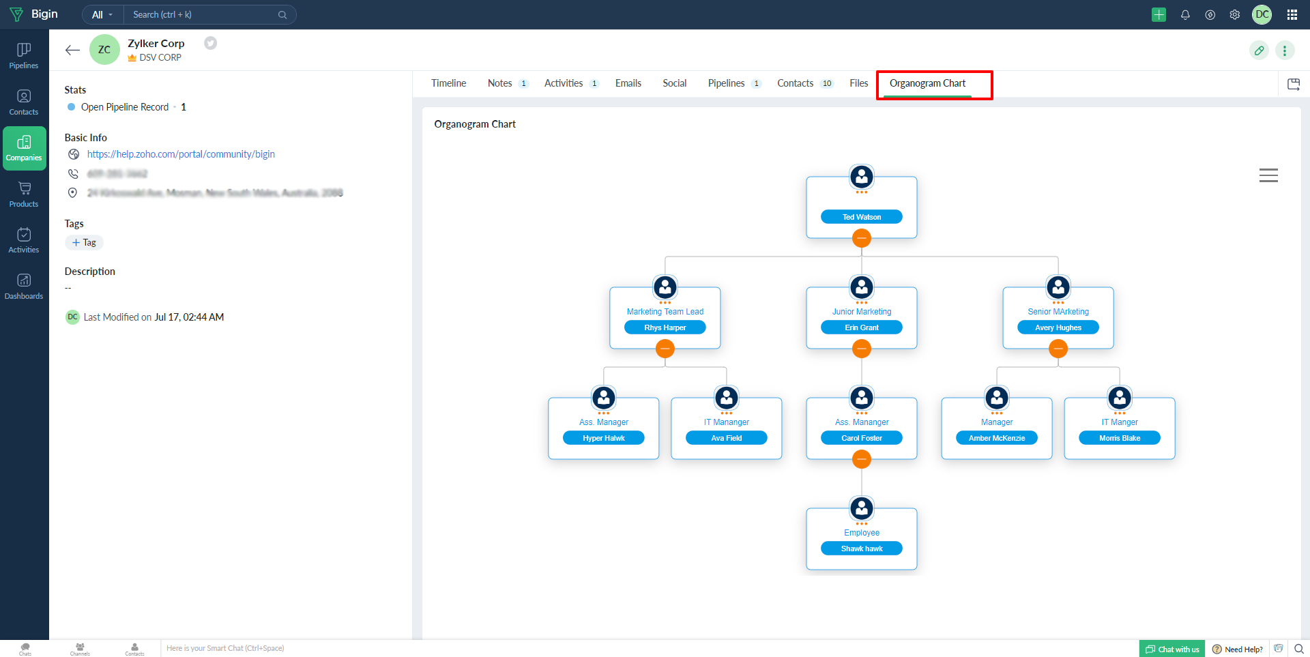The height and width of the screenshot is (657, 1310).
Task: Open the Contacts module in sidebar
Action: point(24,102)
